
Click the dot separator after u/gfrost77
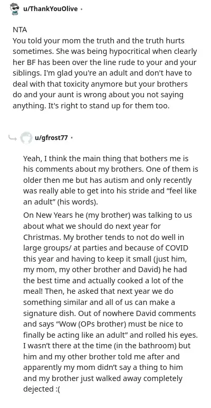coord(72,138)
